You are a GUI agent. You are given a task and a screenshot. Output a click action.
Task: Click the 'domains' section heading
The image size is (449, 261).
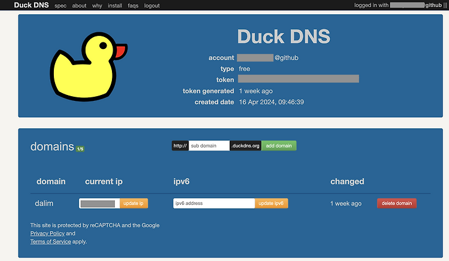(52, 146)
